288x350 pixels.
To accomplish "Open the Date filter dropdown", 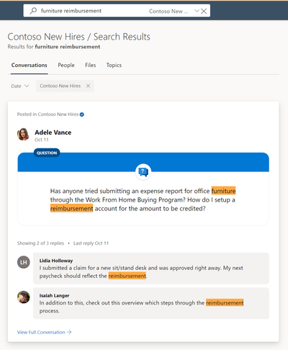I will pos(20,86).
